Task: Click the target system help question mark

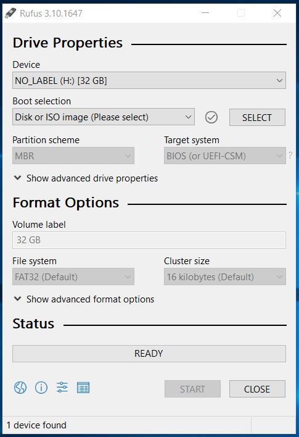Action: tap(290, 156)
